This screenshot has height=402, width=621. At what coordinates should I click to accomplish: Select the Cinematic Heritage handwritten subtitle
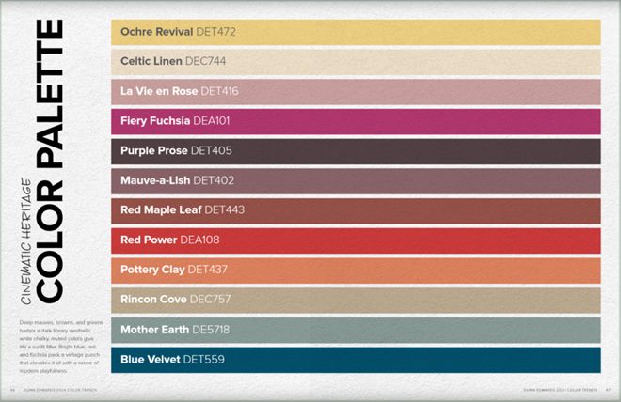[x=25, y=241]
